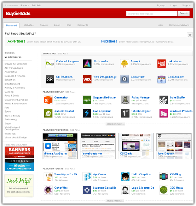196x206 pixels.
Task: Expand Featured Tweets with See All
Action: point(70,169)
